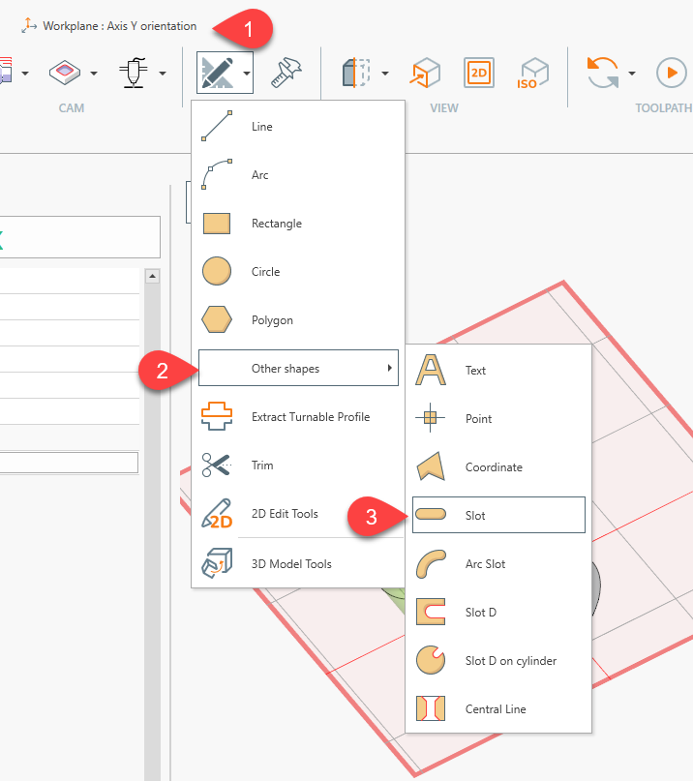This screenshot has height=781, width=693.
Task: Switch to 2D view mode
Action: (478, 73)
